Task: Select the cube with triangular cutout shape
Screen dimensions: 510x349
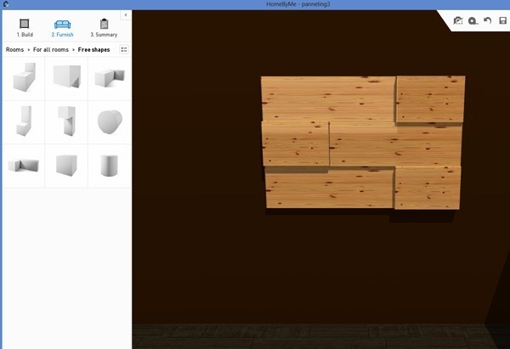Action: point(66,78)
